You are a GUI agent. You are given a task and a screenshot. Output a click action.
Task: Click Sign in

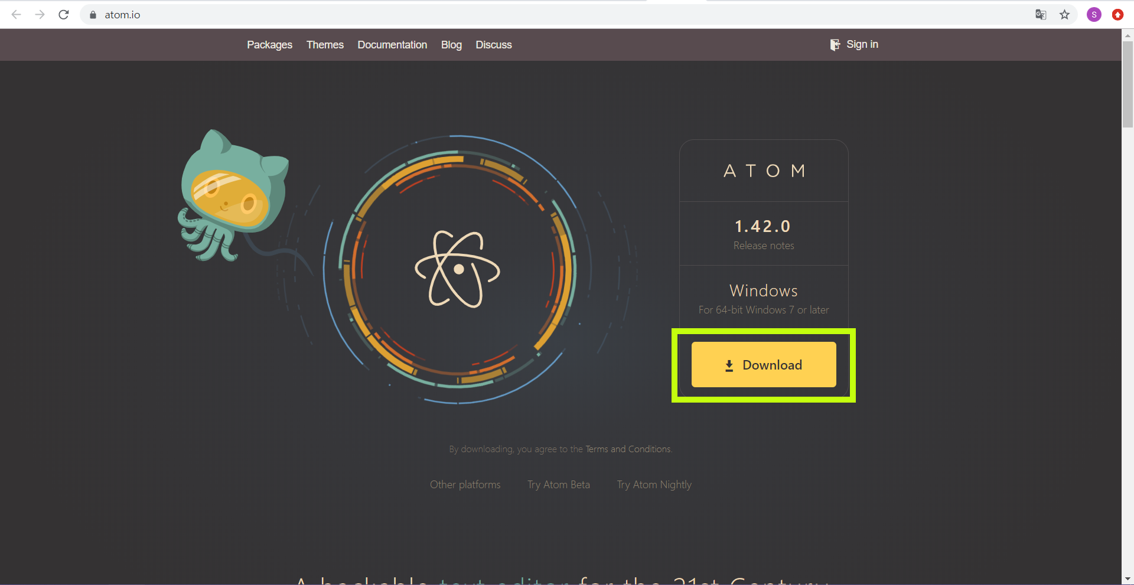(x=862, y=44)
